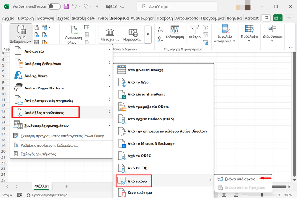Select Εικόνα από αρχείο

point(243,179)
